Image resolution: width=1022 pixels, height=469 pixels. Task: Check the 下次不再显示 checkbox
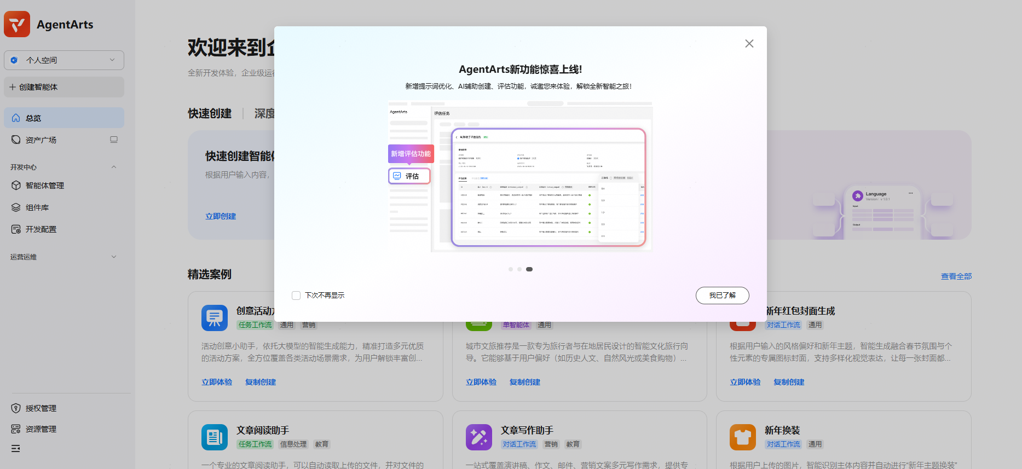click(296, 296)
